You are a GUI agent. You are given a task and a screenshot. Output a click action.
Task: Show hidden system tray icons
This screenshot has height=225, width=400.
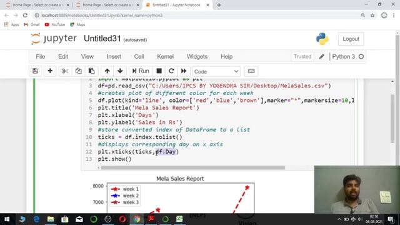pyautogui.click(x=339, y=219)
